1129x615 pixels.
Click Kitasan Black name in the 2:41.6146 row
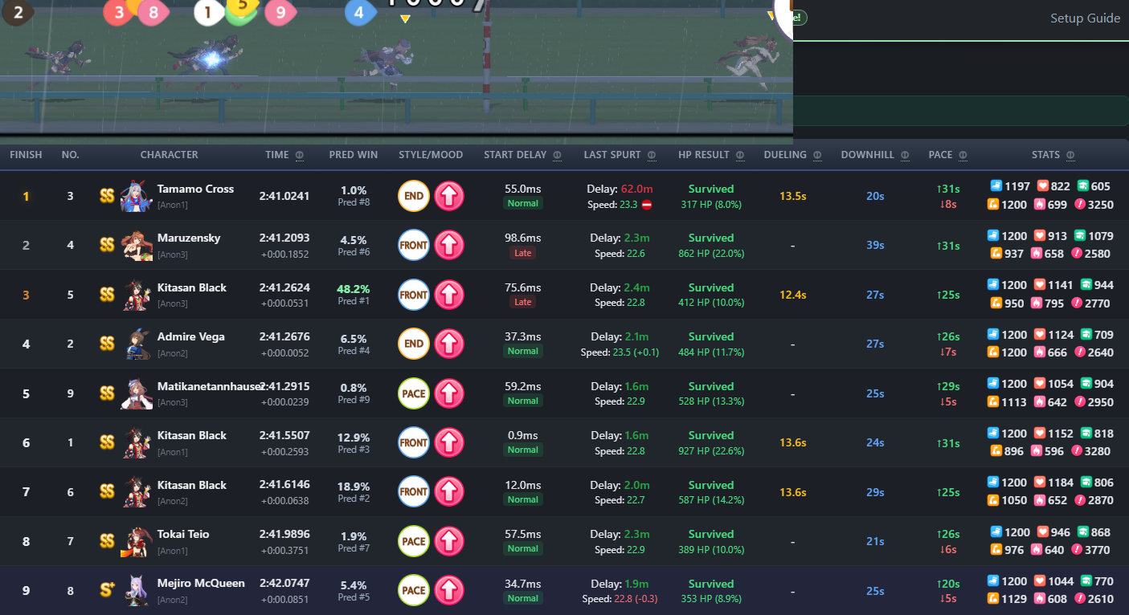192,486
